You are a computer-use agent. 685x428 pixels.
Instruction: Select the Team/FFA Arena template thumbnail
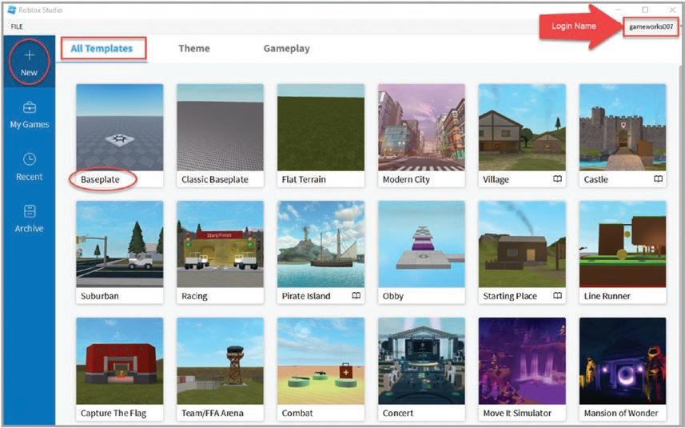220,361
